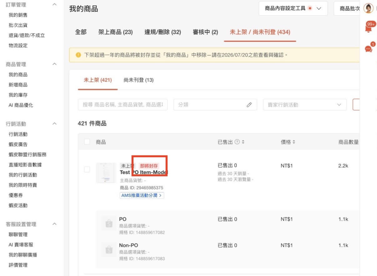Select the 未上架 / 尚未刊登 (434) tab
Viewport: 377px width, 276px height.
click(x=260, y=32)
